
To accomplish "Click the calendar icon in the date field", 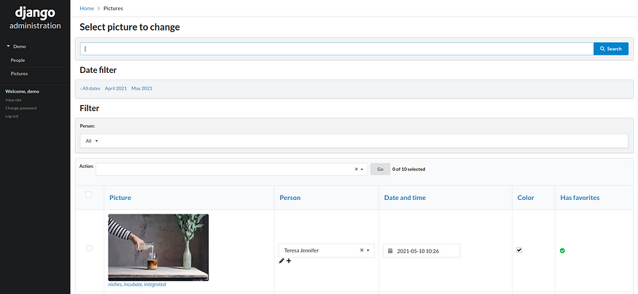I will [390, 251].
